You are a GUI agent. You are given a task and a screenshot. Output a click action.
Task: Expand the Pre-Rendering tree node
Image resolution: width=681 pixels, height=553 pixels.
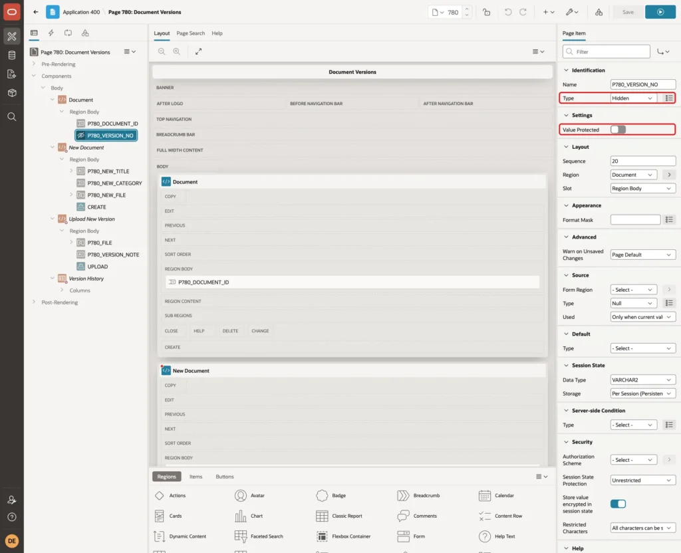click(x=34, y=64)
